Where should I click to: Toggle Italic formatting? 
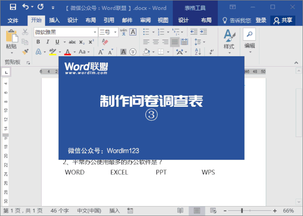pos(48,42)
